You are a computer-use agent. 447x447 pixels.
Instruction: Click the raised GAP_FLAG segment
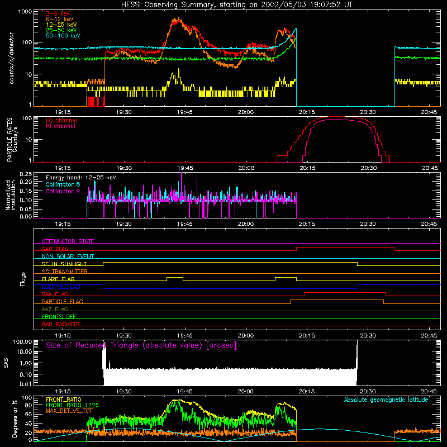click(x=345, y=248)
